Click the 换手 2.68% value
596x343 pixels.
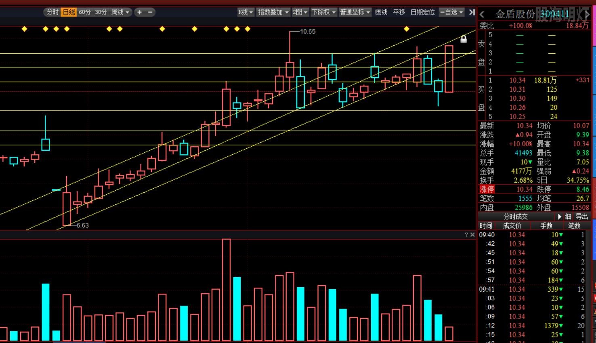pyautogui.click(x=523, y=180)
